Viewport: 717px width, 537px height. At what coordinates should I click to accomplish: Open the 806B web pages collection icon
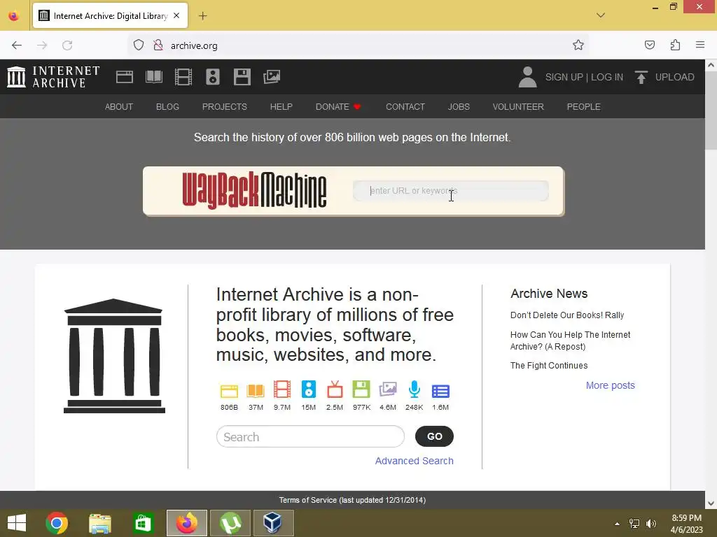click(x=229, y=392)
